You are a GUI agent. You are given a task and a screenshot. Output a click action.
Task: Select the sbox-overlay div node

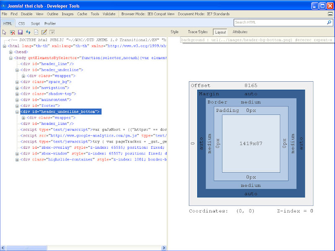click(92, 148)
